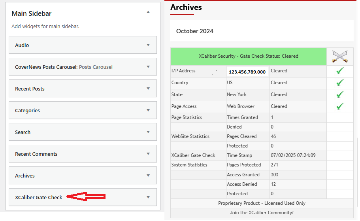The image size is (360, 221).
Task: Expand the XCaliber Gate Check widget
Action: [148, 197]
